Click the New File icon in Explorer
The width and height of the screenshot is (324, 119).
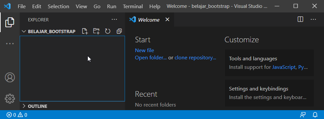pyautogui.click(x=85, y=31)
